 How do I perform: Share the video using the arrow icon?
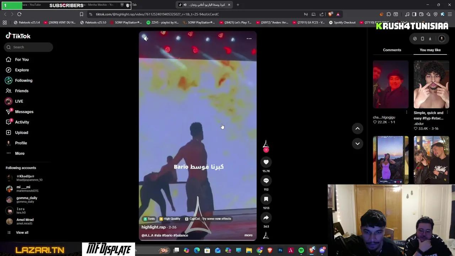pos(266,218)
